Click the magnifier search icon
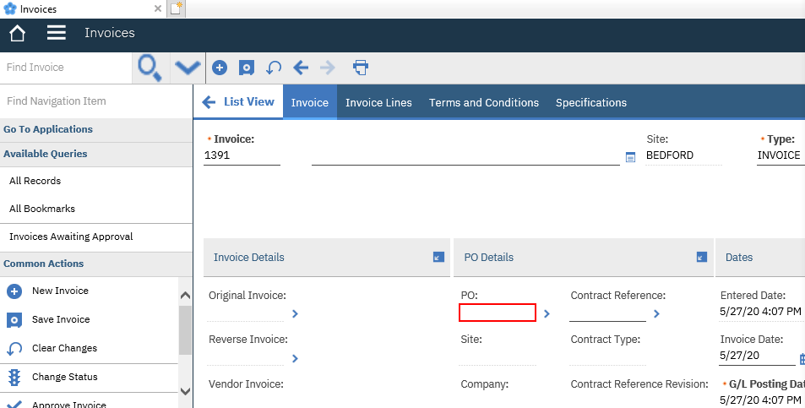Image resolution: width=805 pixels, height=408 pixels. (150, 68)
